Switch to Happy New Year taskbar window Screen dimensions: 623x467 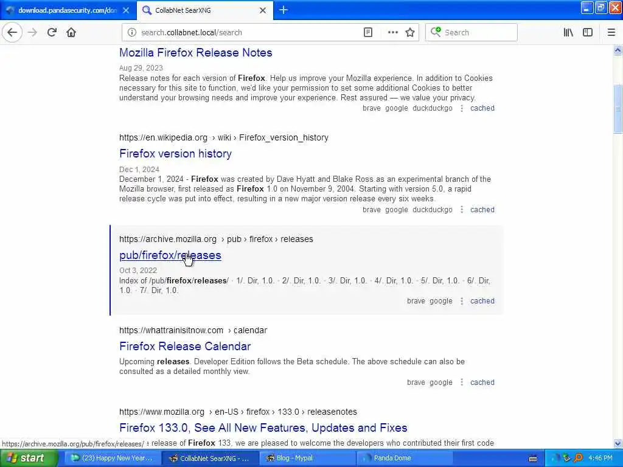112,458
